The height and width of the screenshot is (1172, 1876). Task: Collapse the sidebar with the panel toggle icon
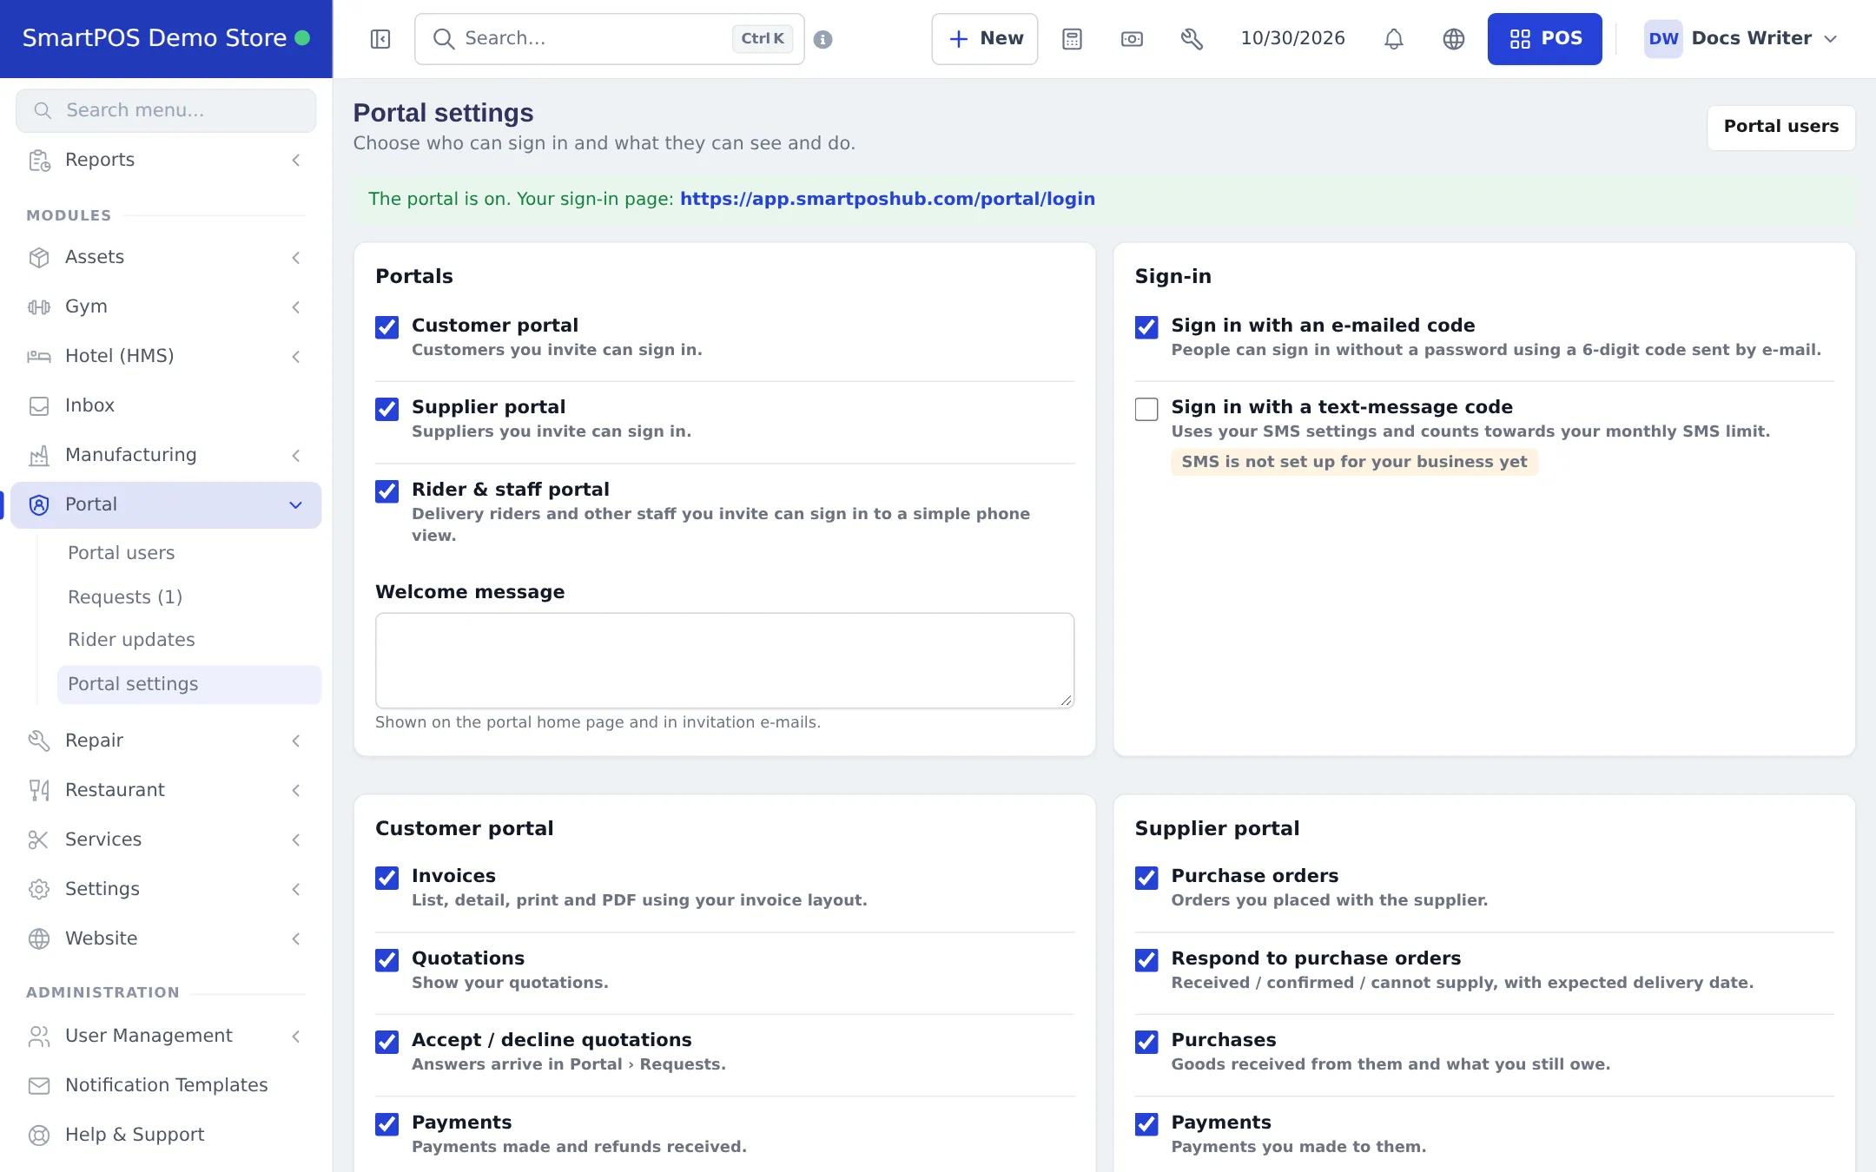pyautogui.click(x=380, y=39)
